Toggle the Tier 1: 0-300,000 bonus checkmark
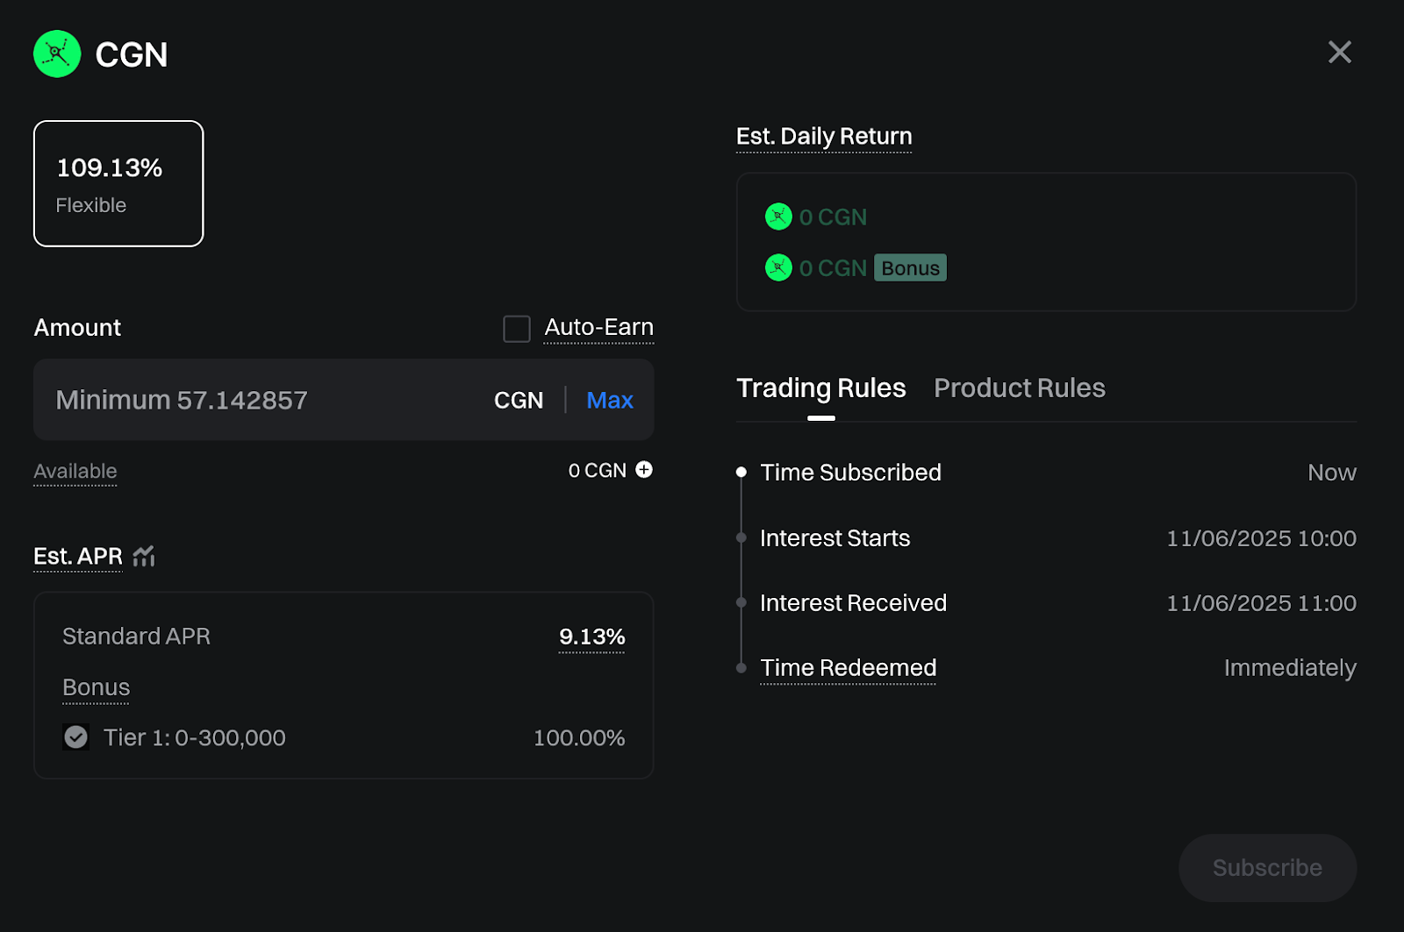 [76, 737]
